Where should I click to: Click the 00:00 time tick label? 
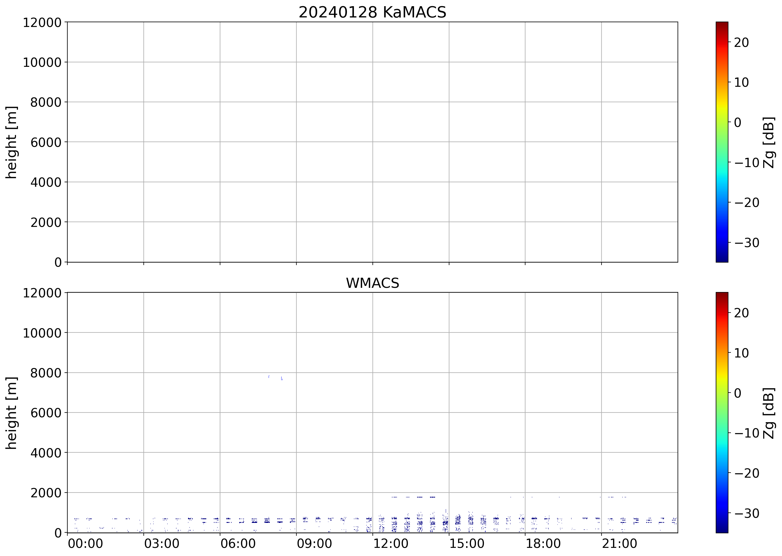click(x=85, y=544)
